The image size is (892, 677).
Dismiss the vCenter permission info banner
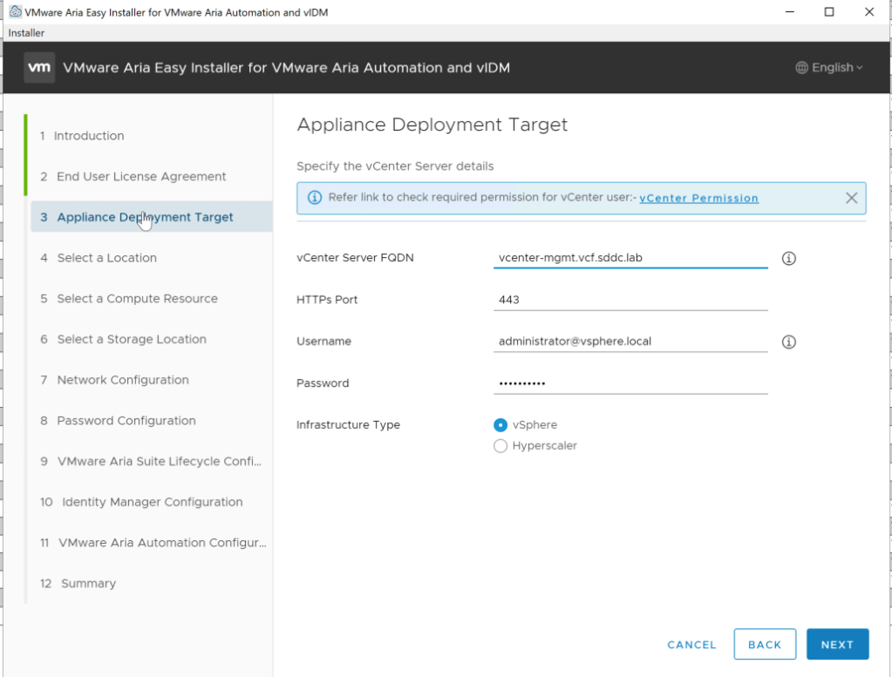click(852, 199)
